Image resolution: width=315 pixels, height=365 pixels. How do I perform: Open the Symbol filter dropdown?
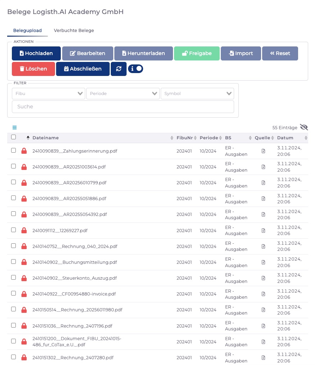197,94
